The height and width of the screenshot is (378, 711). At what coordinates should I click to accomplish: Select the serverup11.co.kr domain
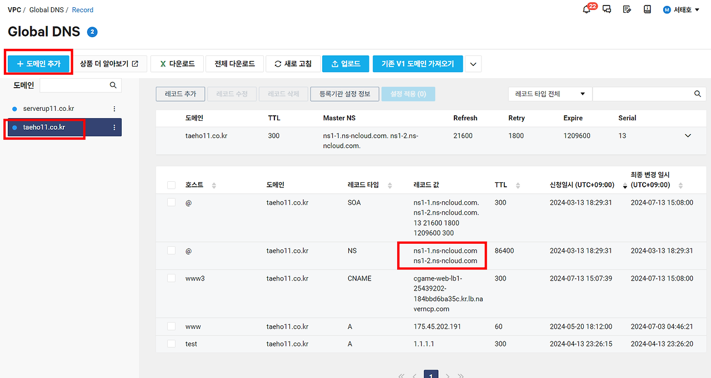[x=48, y=109]
